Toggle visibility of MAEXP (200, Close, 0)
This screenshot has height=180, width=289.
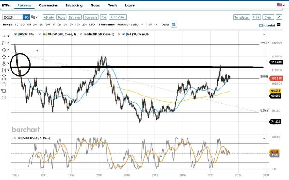coord(44,34)
